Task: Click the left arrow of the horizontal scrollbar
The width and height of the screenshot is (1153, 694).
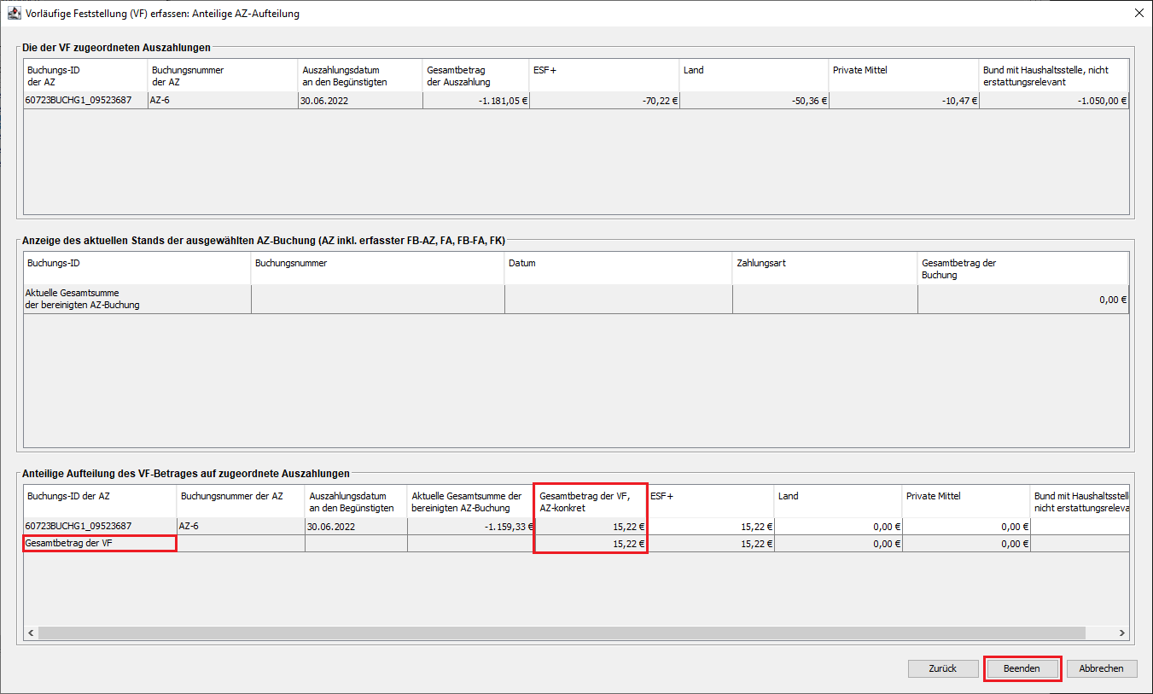Action: 31,633
